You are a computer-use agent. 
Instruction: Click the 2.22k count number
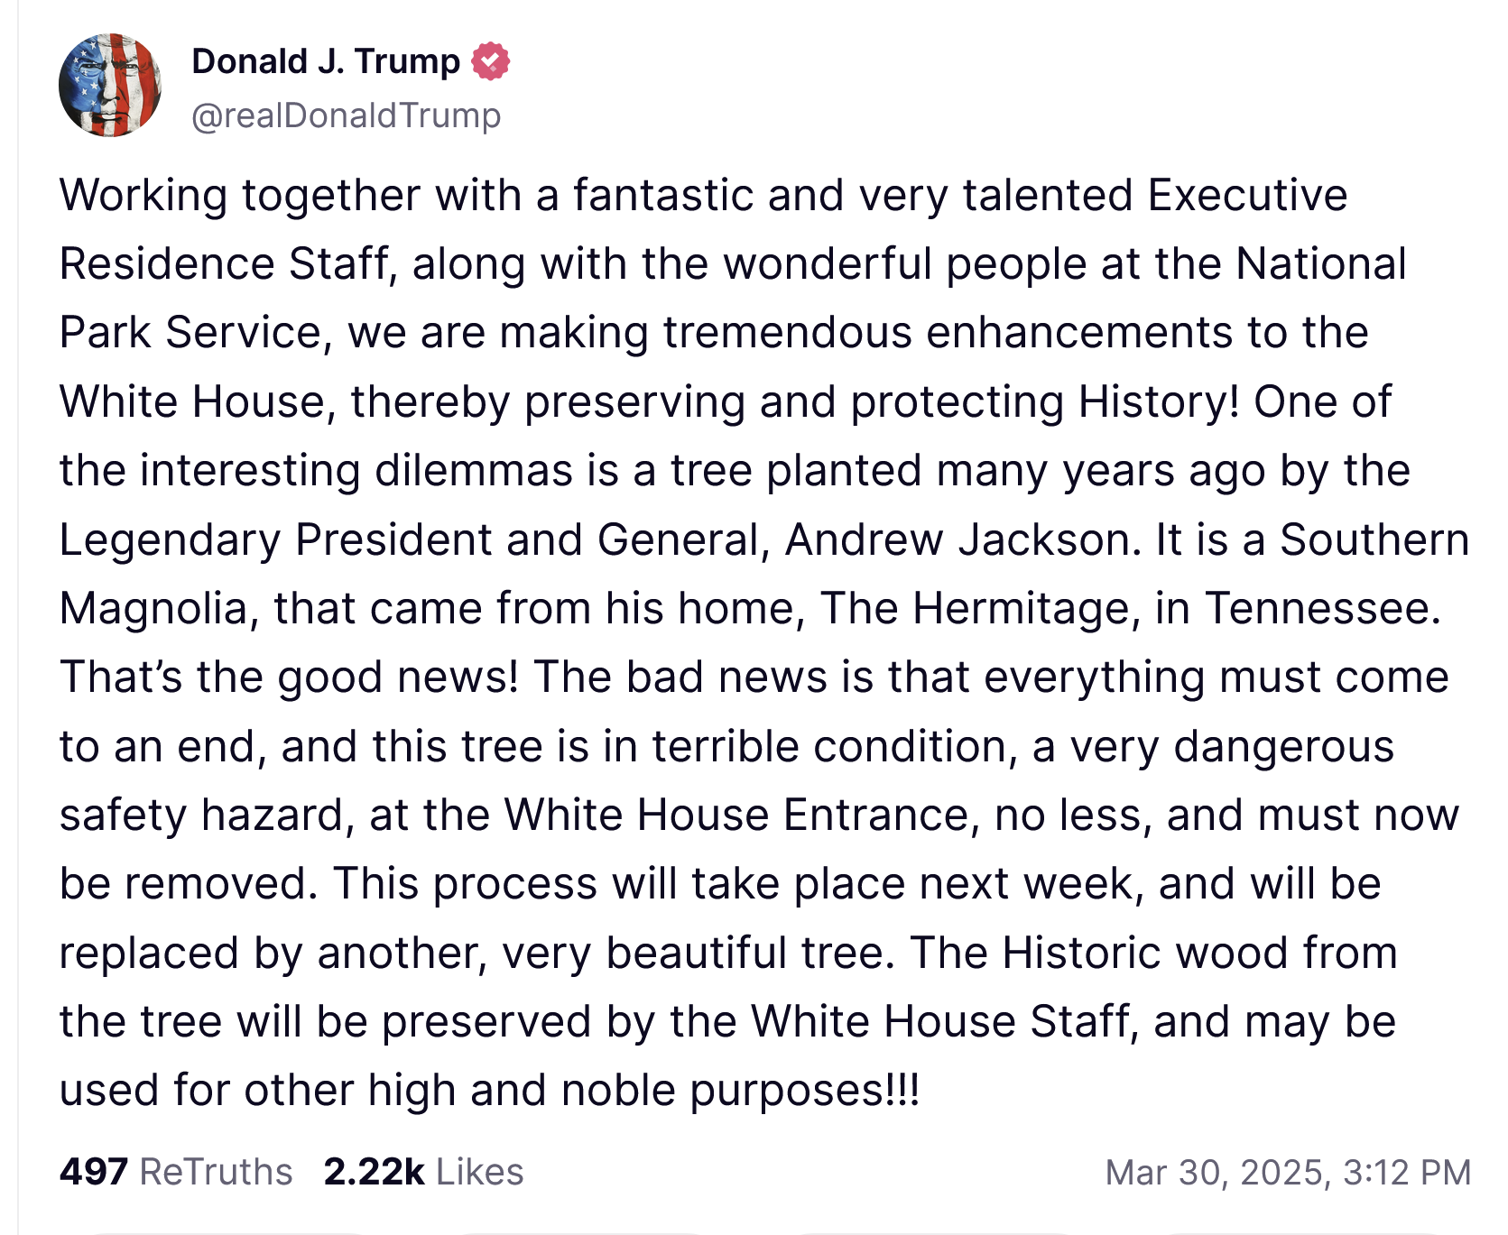point(374,1172)
